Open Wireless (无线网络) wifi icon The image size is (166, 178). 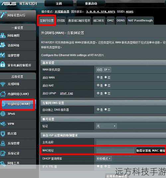coord(3,84)
